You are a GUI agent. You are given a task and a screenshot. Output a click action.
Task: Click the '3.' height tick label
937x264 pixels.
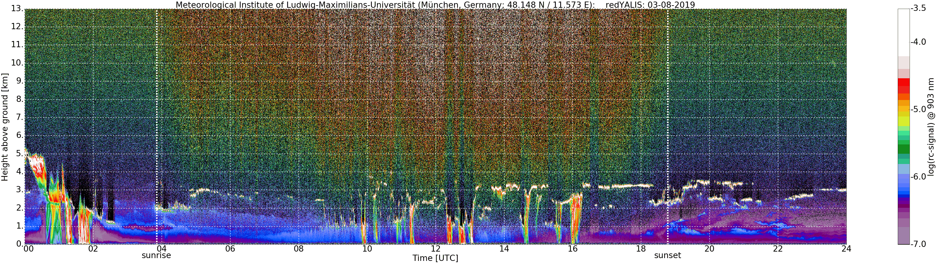20,190
